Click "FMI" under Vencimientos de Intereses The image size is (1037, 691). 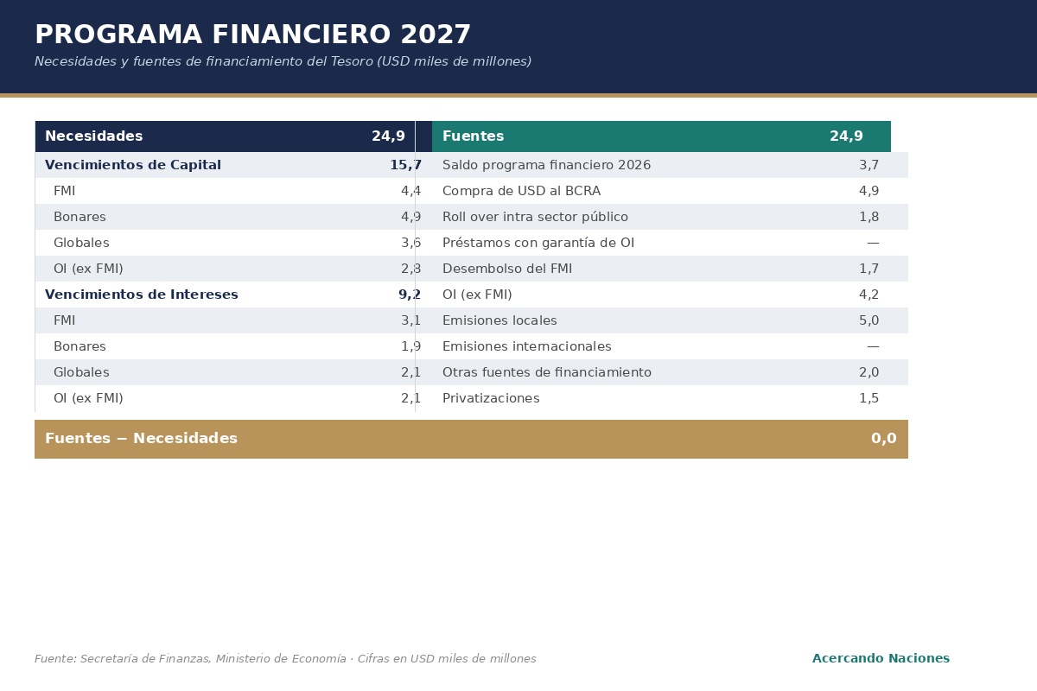click(65, 320)
